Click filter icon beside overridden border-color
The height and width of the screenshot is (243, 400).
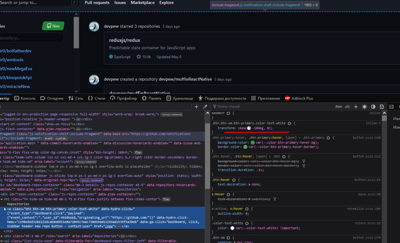[x=304, y=166]
